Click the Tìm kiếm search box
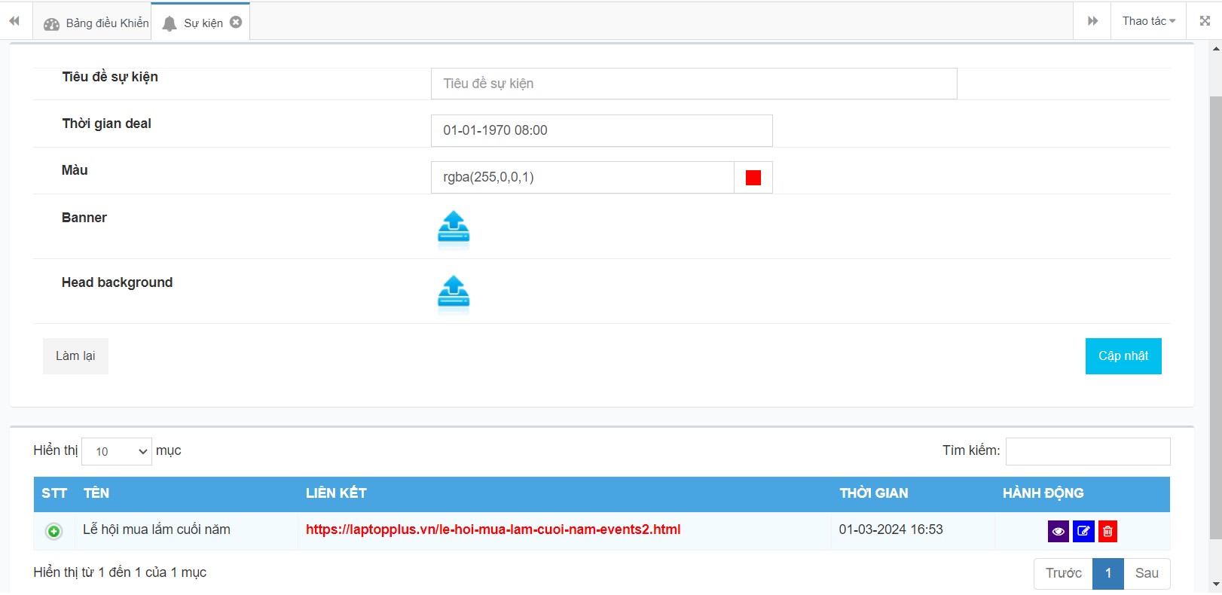The height and width of the screenshot is (595, 1222). coord(1088,451)
